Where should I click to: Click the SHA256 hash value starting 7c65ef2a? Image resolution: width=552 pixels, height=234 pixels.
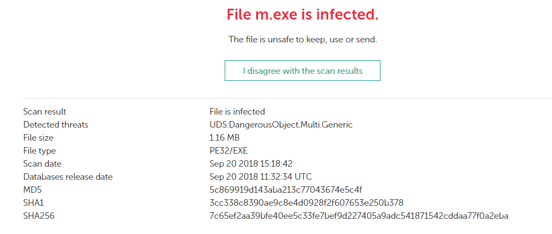[x=359, y=216]
